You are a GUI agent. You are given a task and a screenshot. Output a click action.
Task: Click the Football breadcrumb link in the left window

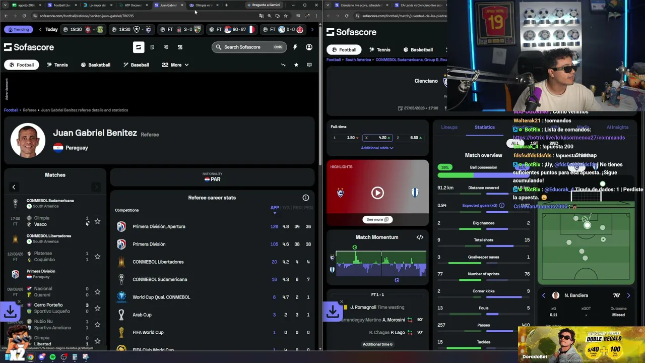[x=11, y=110]
